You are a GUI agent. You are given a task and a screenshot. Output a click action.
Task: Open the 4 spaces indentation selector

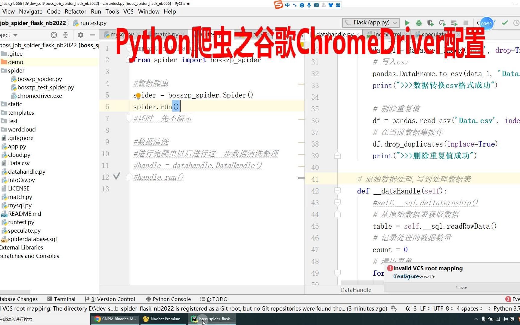tap(469, 308)
